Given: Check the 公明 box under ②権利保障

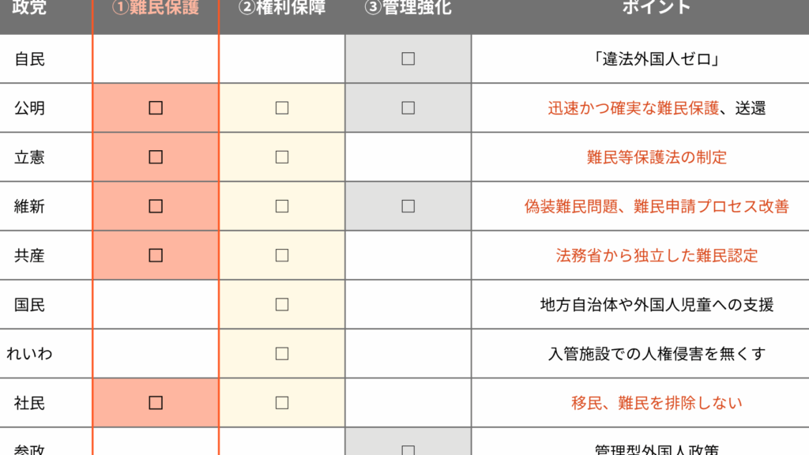Looking at the screenshot, I should point(282,108).
